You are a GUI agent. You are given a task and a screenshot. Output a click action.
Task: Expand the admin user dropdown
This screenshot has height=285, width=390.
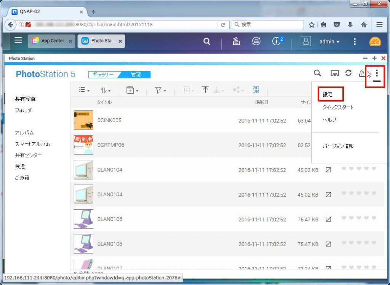click(x=329, y=41)
